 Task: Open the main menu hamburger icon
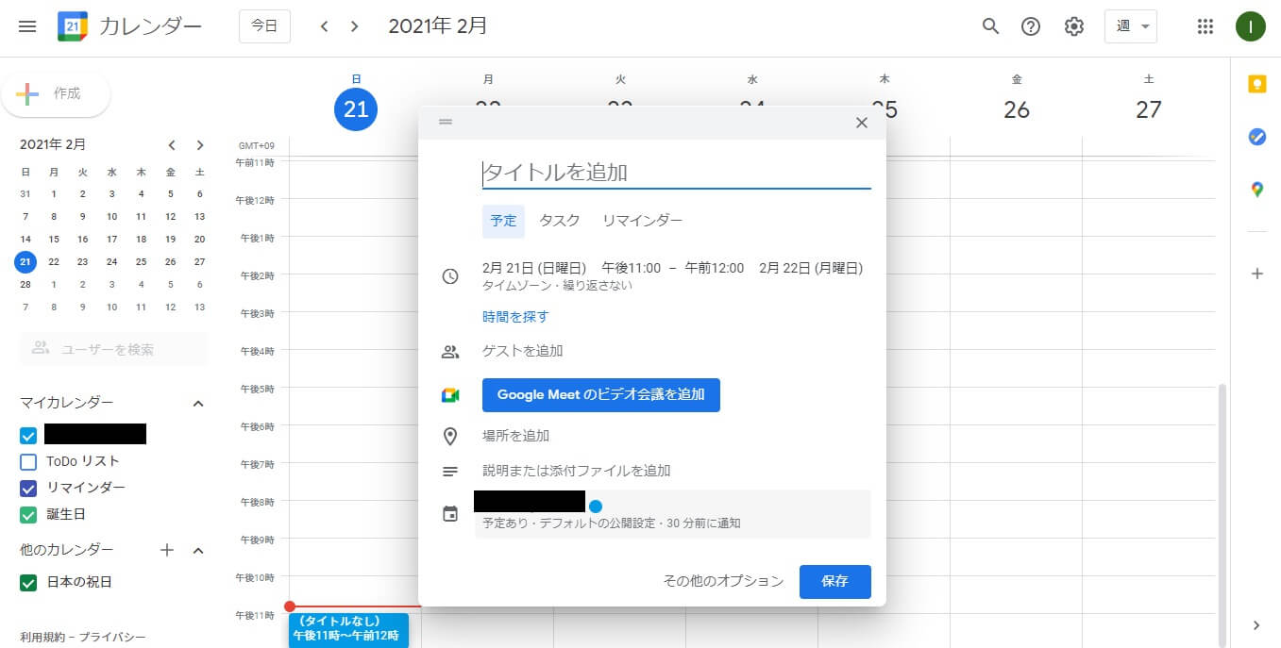(x=27, y=26)
